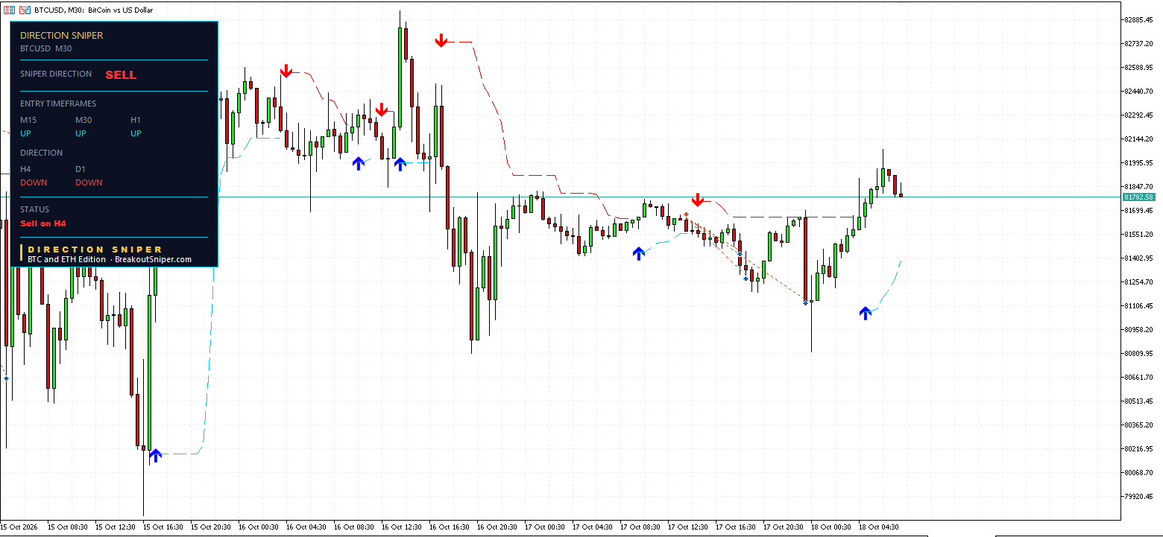The width and height of the screenshot is (1163, 537).
Task: Select the blue buy arrow at the 80216 low
Action: coord(155,454)
